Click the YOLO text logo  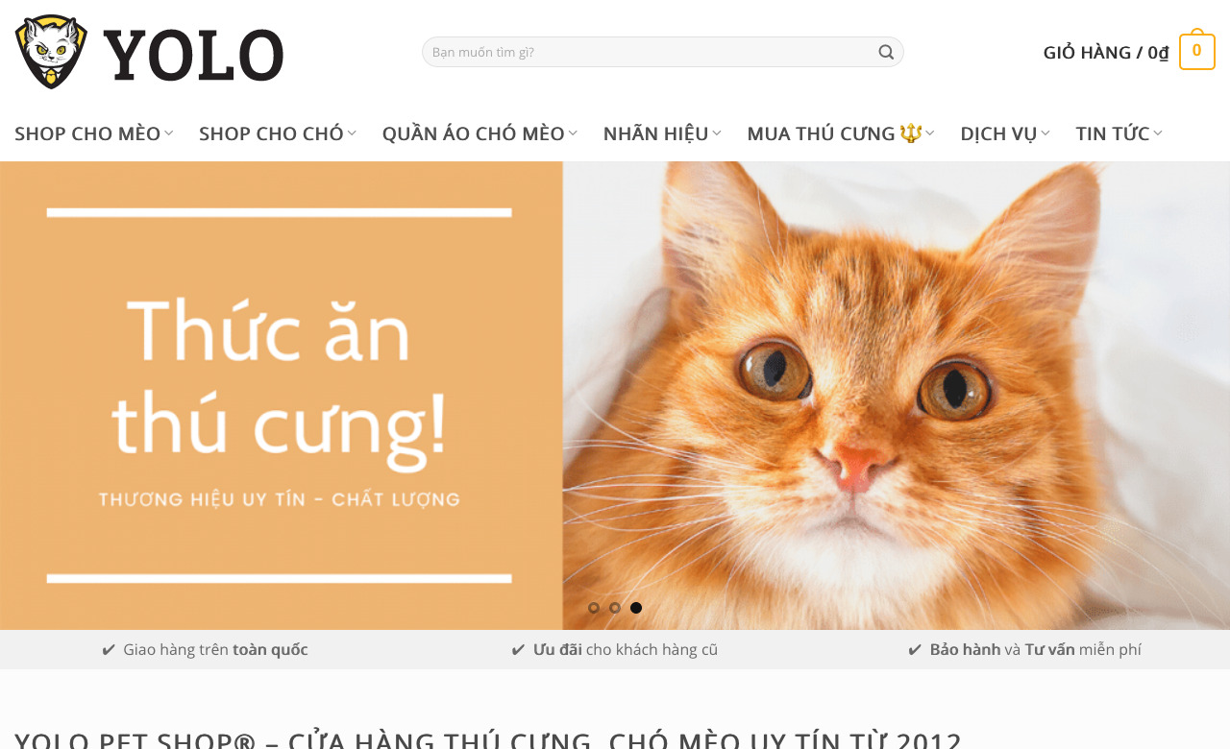coord(193,54)
